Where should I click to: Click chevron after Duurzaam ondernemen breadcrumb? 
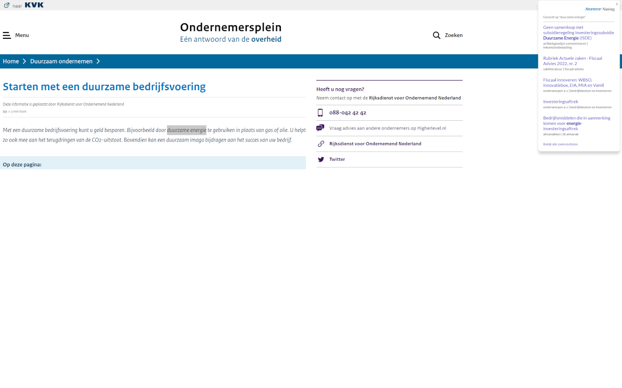pyautogui.click(x=98, y=61)
